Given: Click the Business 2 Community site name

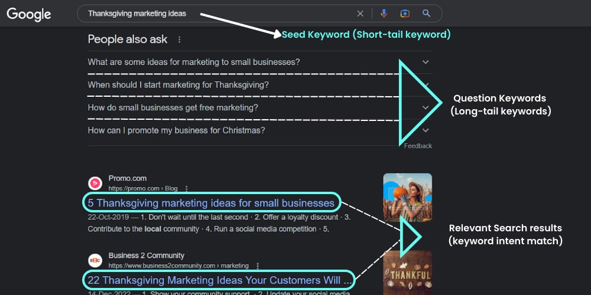Looking at the screenshot, I should (x=146, y=256).
